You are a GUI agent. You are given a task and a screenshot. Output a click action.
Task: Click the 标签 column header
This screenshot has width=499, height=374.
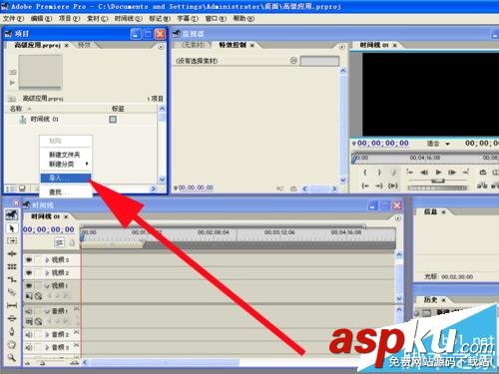pyautogui.click(x=118, y=109)
